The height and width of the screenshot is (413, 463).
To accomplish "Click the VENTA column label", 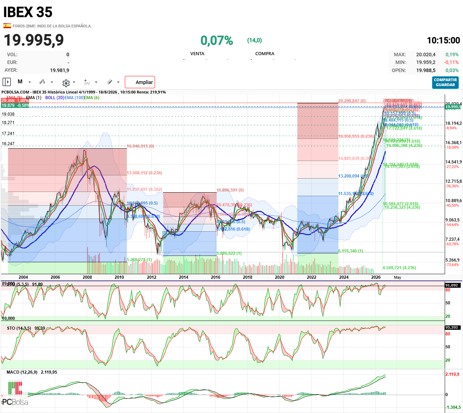I will [197, 54].
